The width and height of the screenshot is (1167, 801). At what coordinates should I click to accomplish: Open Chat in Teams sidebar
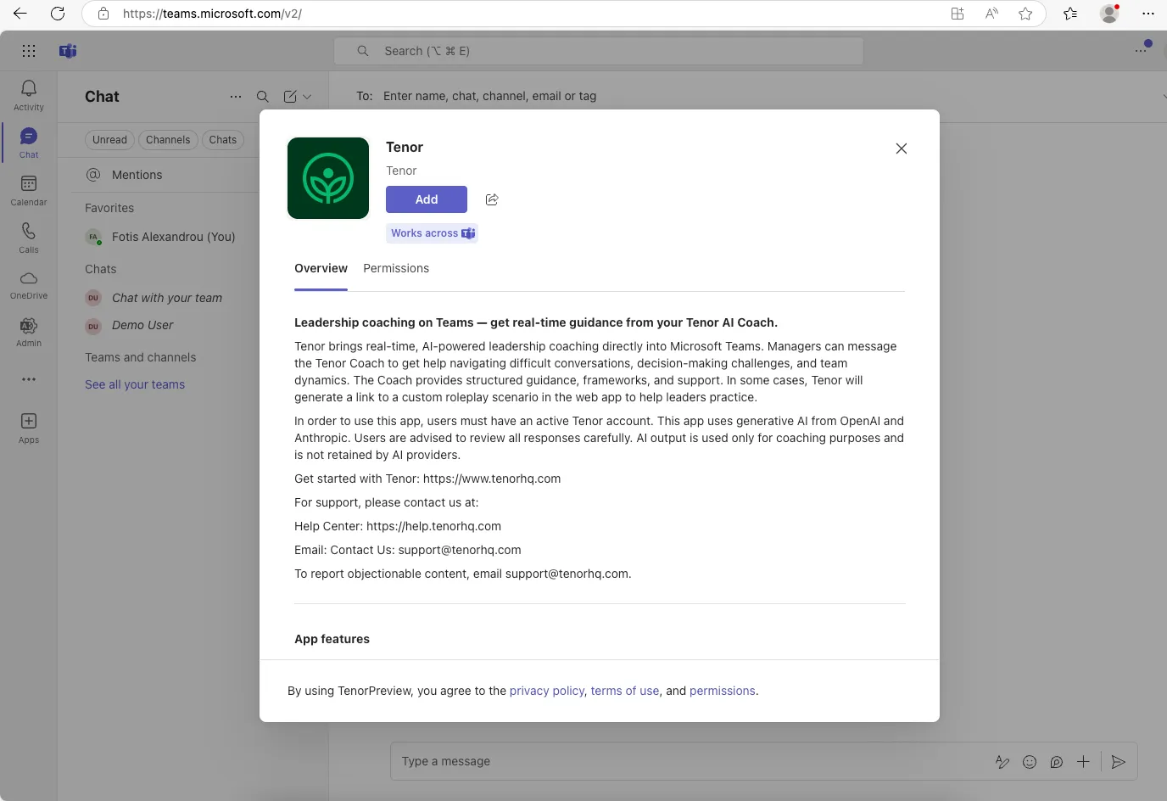[29, 143]
